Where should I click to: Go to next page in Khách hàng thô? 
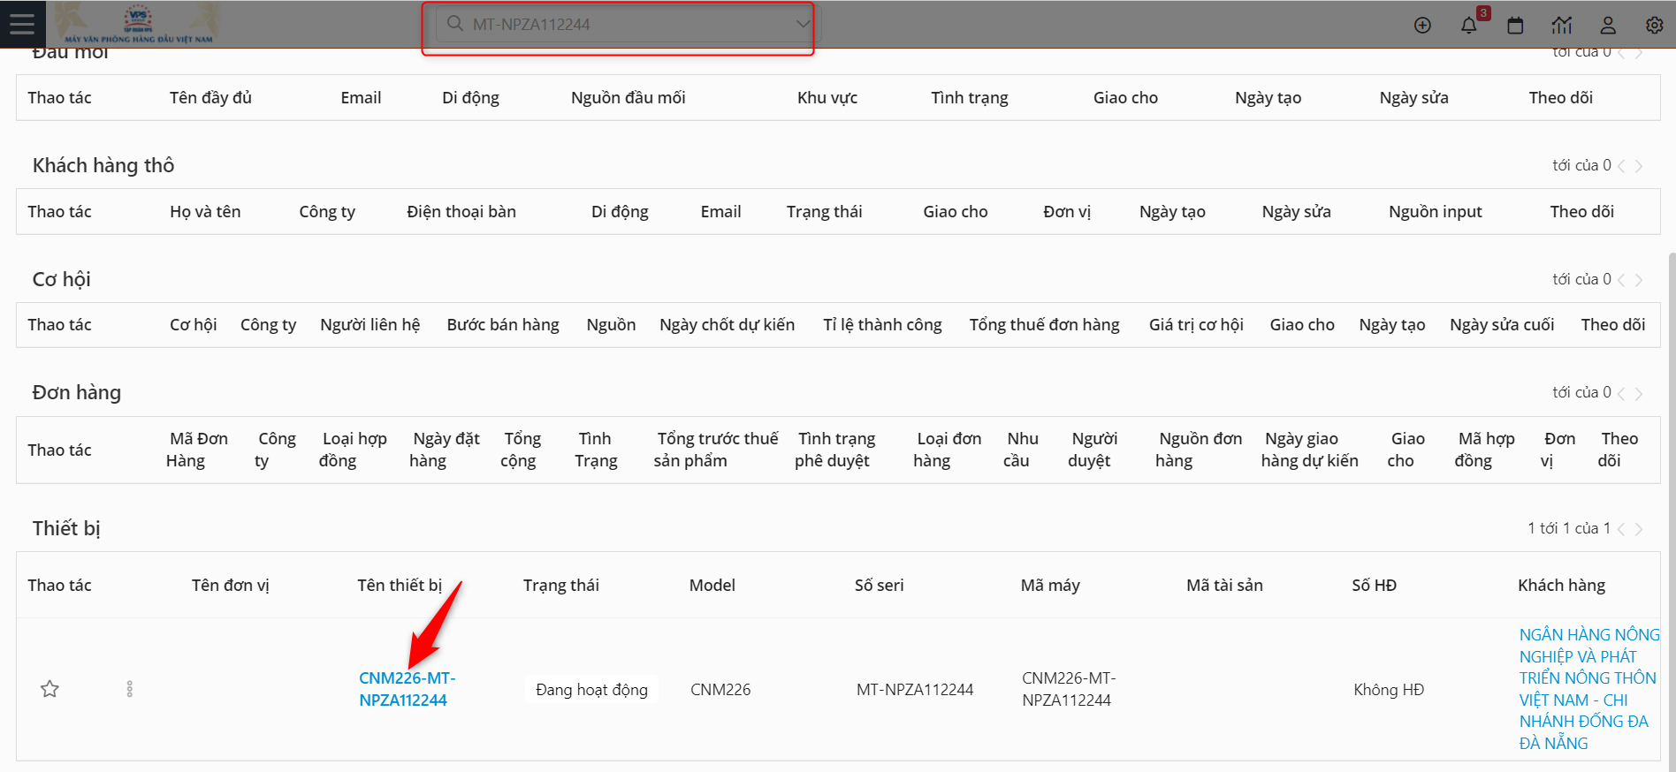click(1639, 166)
